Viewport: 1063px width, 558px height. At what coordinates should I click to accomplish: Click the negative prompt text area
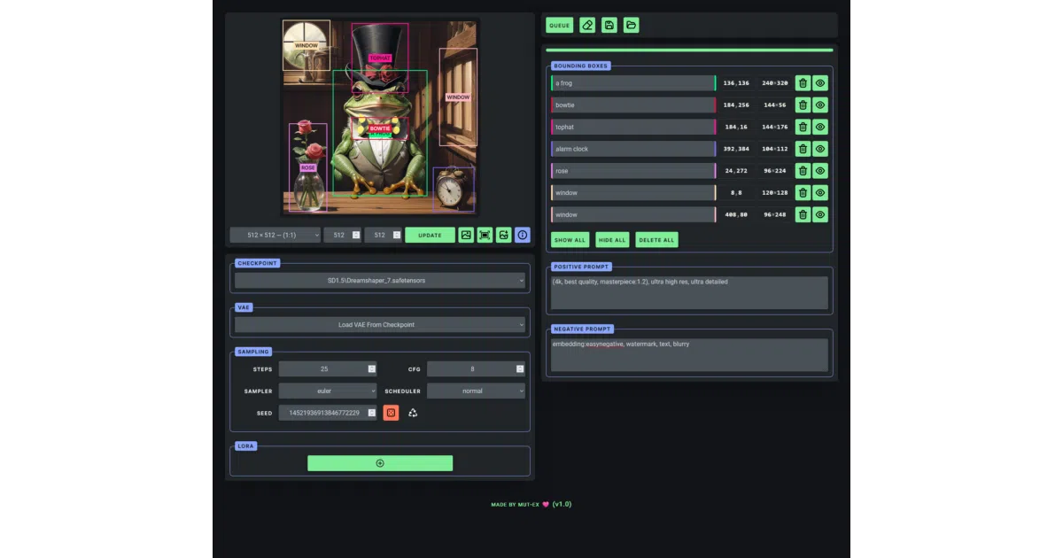[x=689, y=354]
